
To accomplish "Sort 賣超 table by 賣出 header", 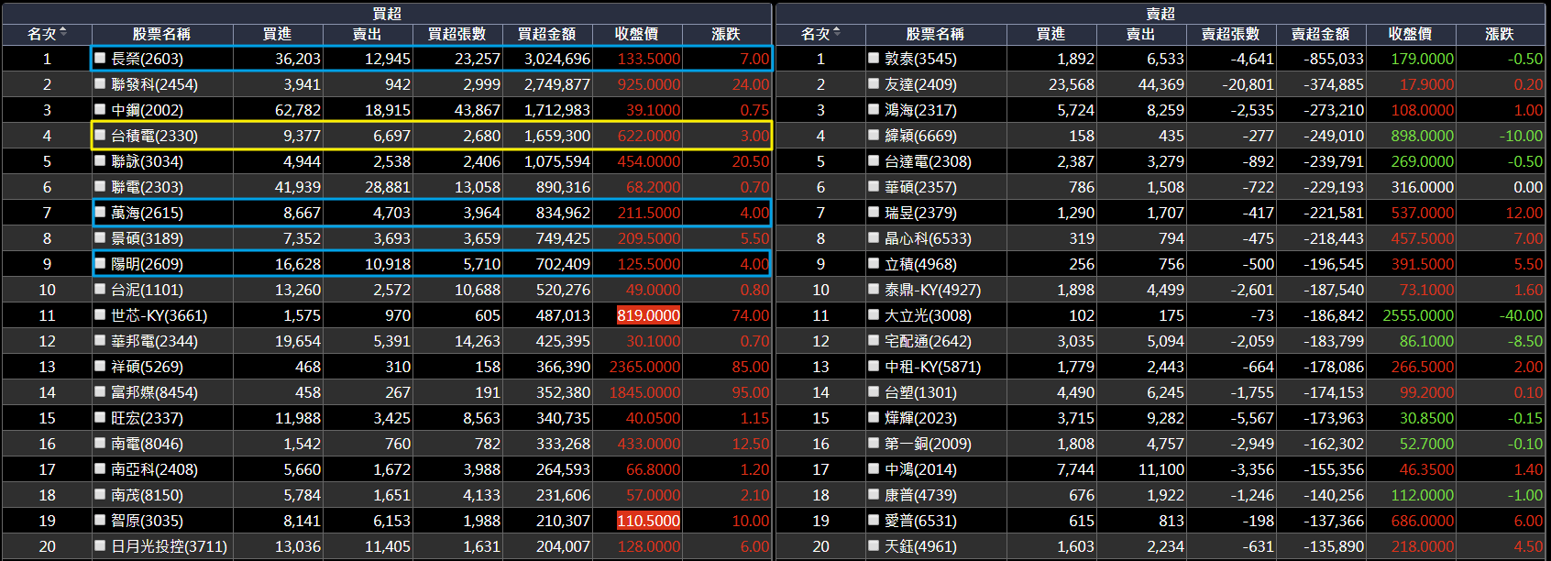I will [x=1141, y=34].
